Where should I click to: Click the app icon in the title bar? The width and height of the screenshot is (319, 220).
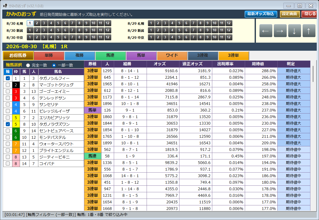tap(5, 6)
